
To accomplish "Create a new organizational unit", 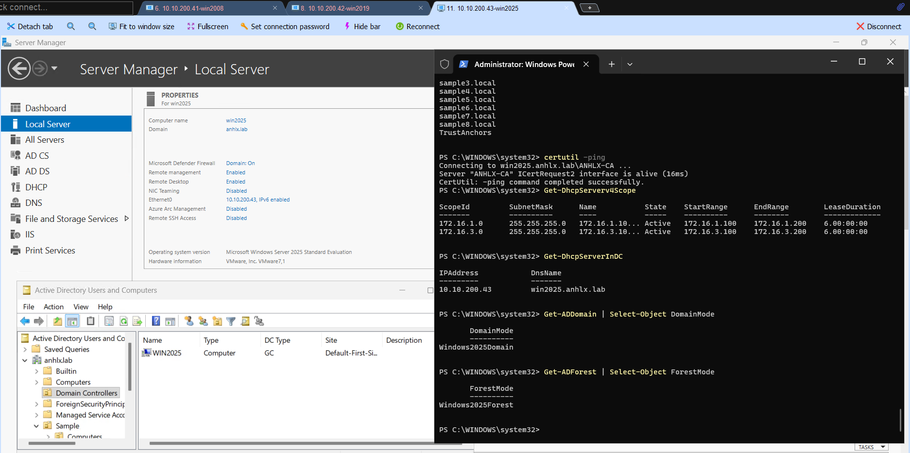I will coord(217,321).
